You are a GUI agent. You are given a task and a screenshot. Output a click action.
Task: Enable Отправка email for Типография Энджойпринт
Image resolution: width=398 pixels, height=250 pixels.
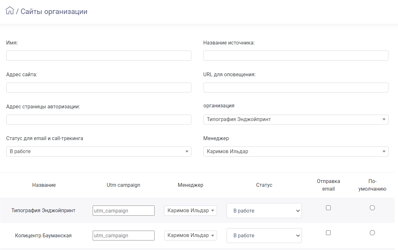(x=328, y=208)
